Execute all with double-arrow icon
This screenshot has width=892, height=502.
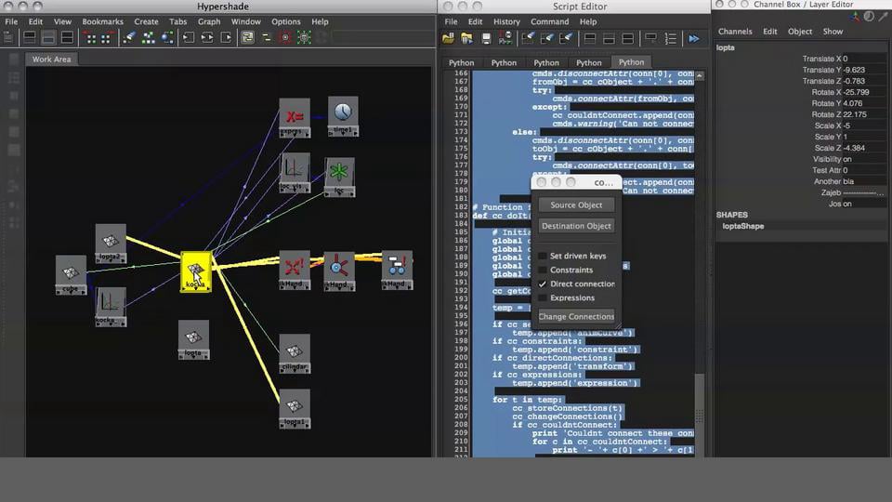(x=694, y=39)
